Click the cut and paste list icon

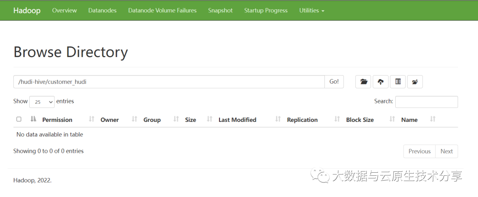[398, 82]
